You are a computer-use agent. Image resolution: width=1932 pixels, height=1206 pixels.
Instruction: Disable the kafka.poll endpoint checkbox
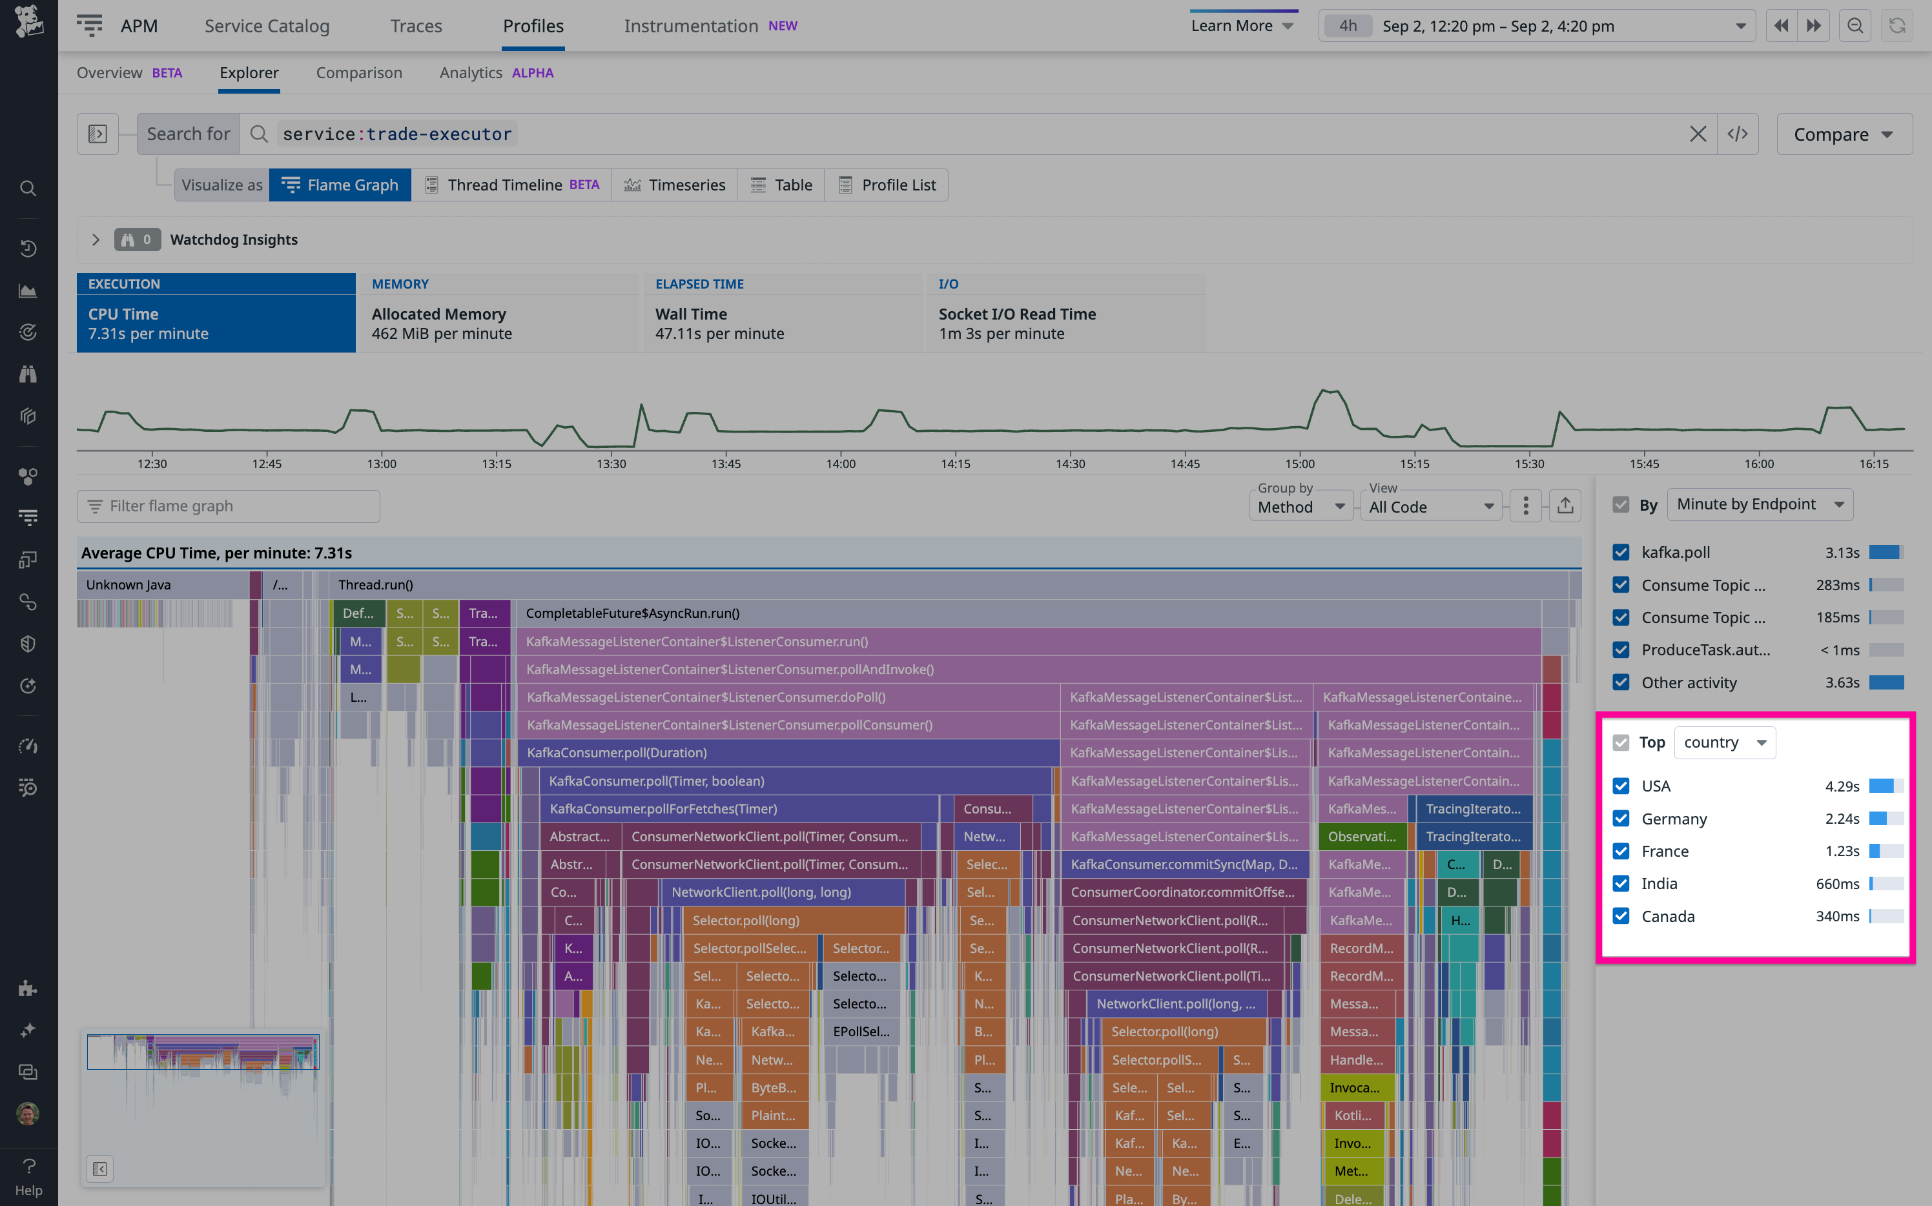1621,552
